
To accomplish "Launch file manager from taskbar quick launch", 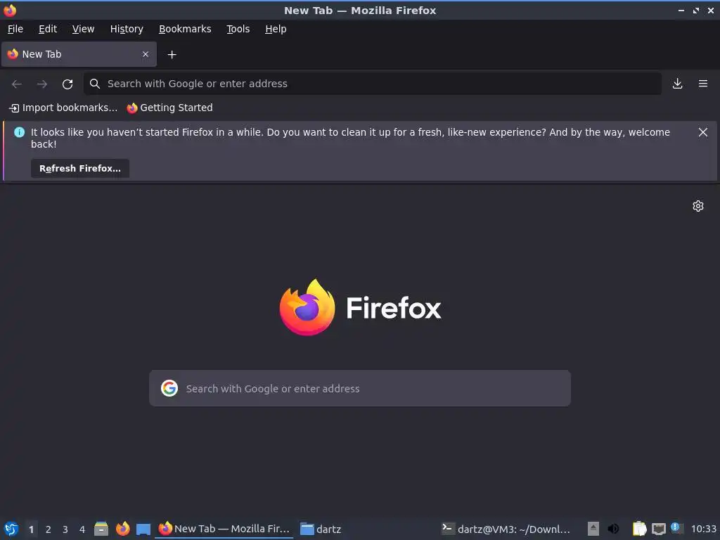I will coord(101,529).
